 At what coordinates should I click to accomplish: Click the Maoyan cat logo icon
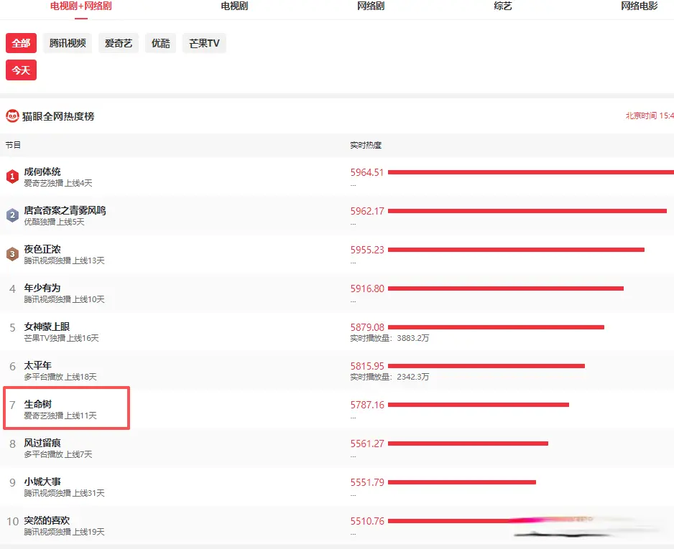pyautogui.click(x=12, y=116)
